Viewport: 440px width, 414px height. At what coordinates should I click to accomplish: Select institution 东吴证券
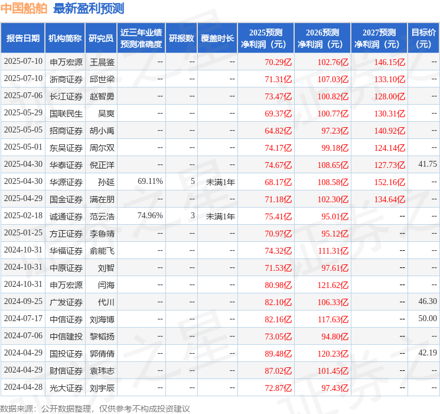coord(66,148)
